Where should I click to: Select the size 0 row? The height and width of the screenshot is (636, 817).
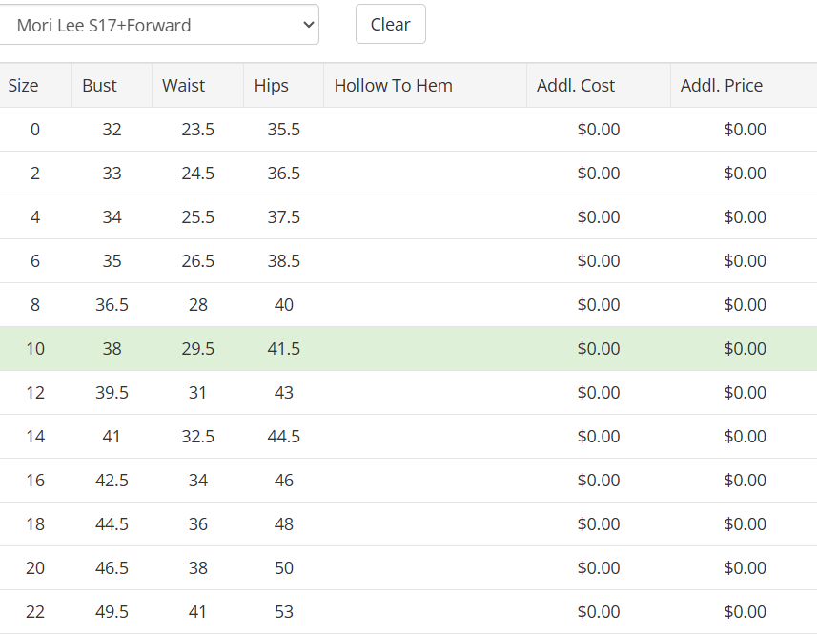408,130
